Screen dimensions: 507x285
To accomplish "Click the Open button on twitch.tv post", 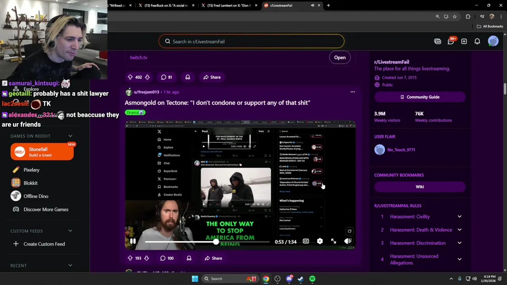I will [339, 57].
